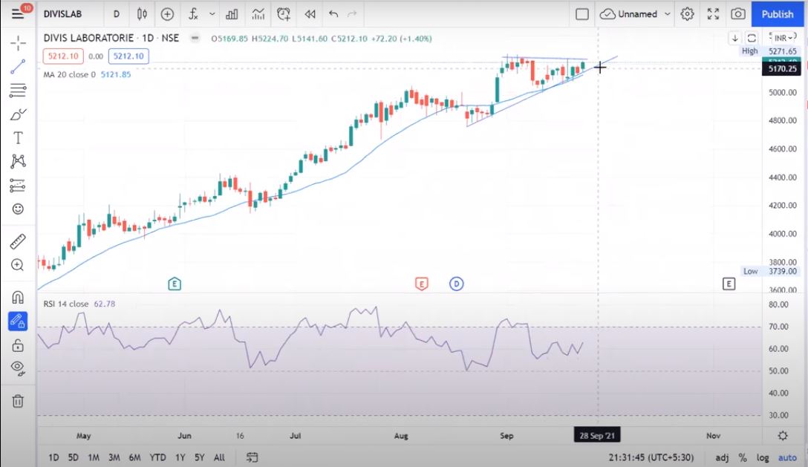Pick the Brush drawing tool
808x467 pixels.
tap(18, 114)
